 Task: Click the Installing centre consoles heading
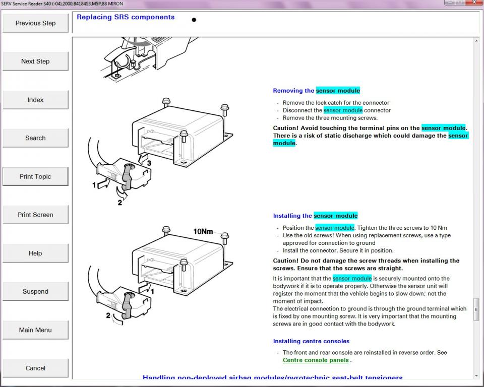(x=311, y=341)
